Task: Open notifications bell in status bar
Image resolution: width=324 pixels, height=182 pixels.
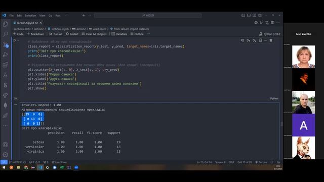Action: tap(272, 162)
